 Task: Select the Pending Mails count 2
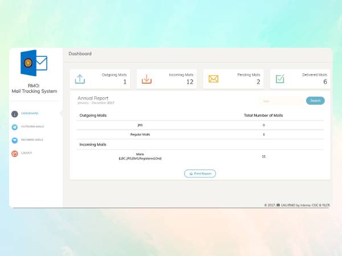258,82
